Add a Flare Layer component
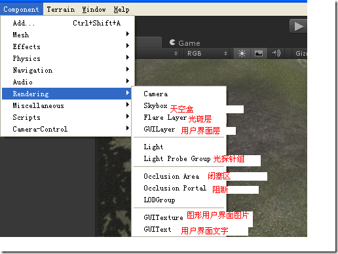Image resolution: width=338 pixels, height=254 pixels. [x=179, y=117]
